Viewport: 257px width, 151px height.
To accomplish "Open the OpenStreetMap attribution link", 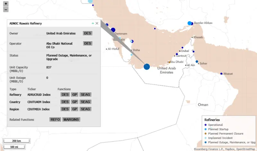I will [246, 149].
